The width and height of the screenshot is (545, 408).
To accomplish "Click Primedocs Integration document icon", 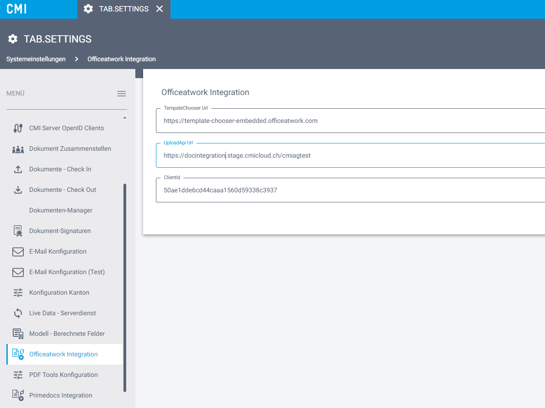I will [18, 396].
